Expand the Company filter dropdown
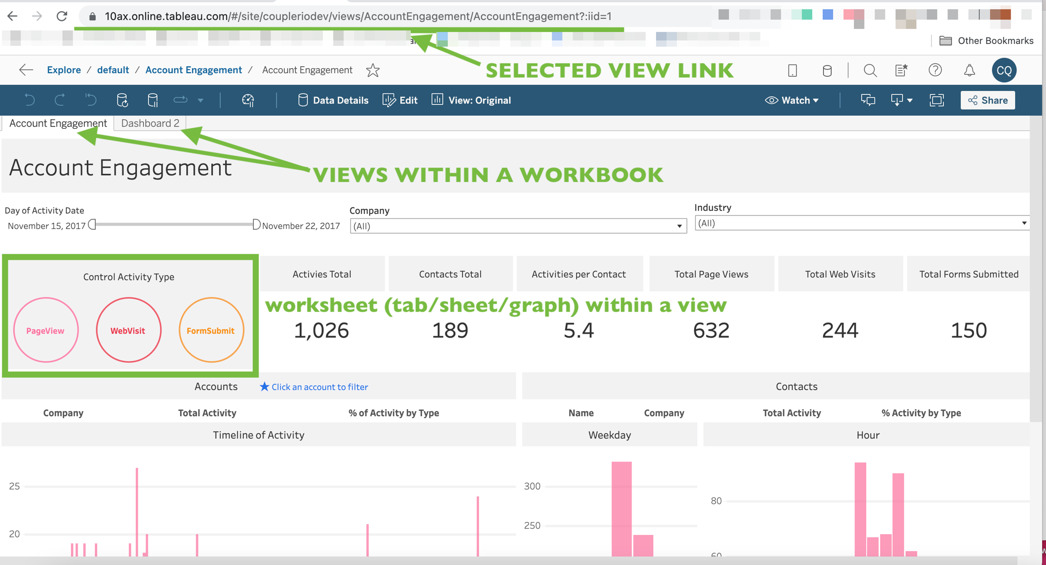The image size is (1046, 565). pyautogui.click(x=679, y=226)
